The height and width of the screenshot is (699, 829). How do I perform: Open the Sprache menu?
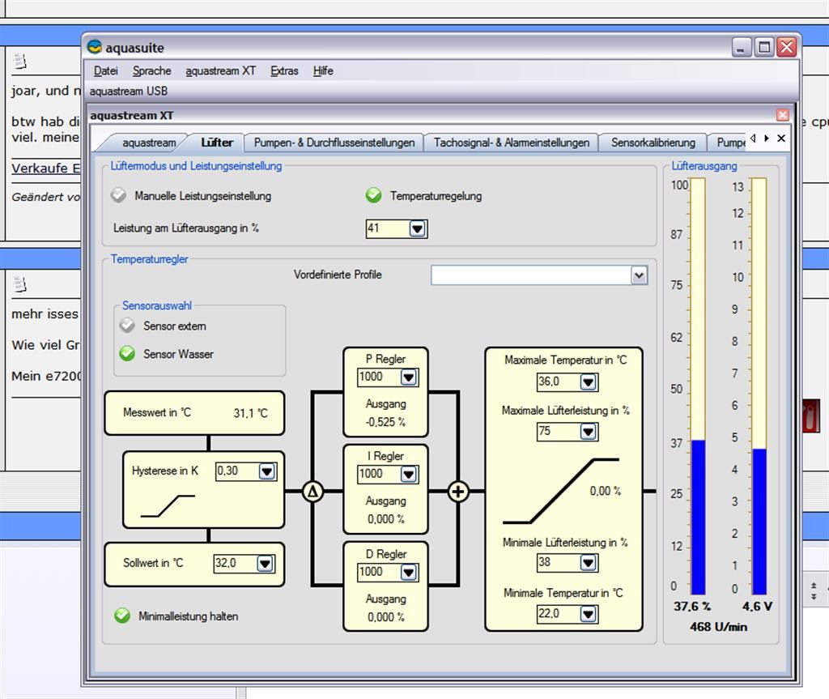point(151,70)
